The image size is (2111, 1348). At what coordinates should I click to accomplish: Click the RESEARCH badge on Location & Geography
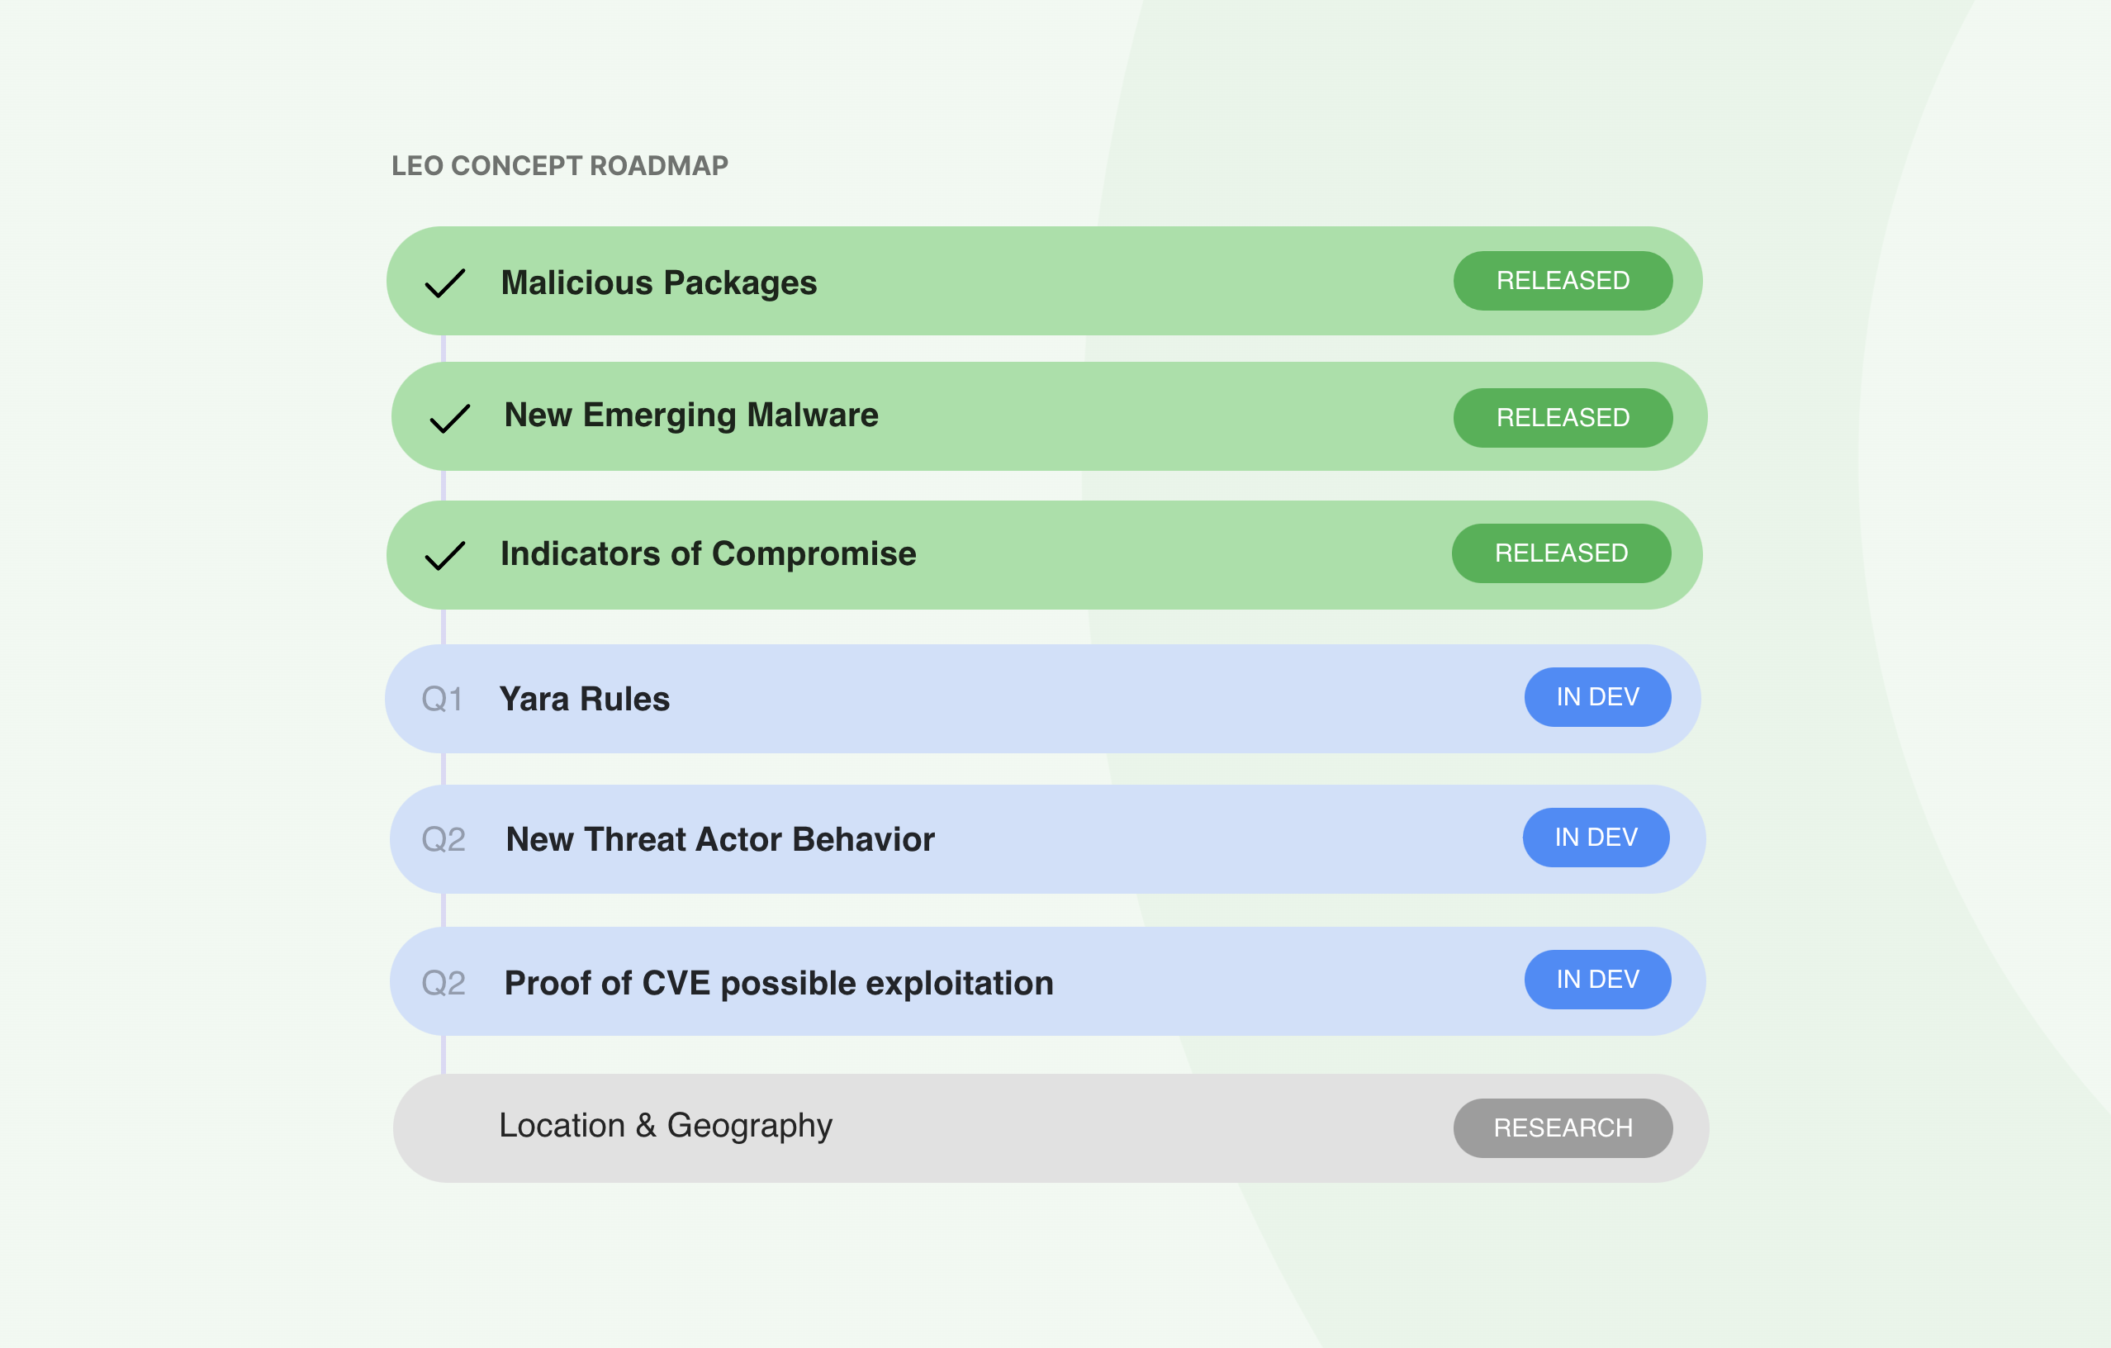tap(1563, 1127)
